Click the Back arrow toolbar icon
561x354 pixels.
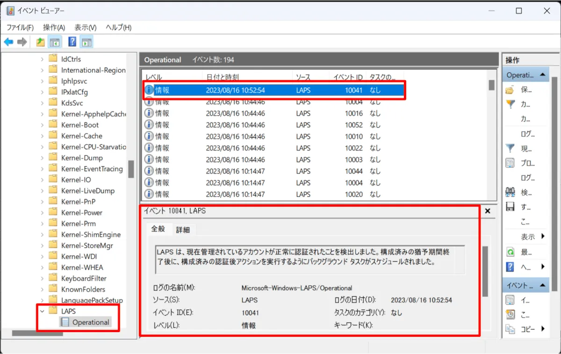point(8,42)
